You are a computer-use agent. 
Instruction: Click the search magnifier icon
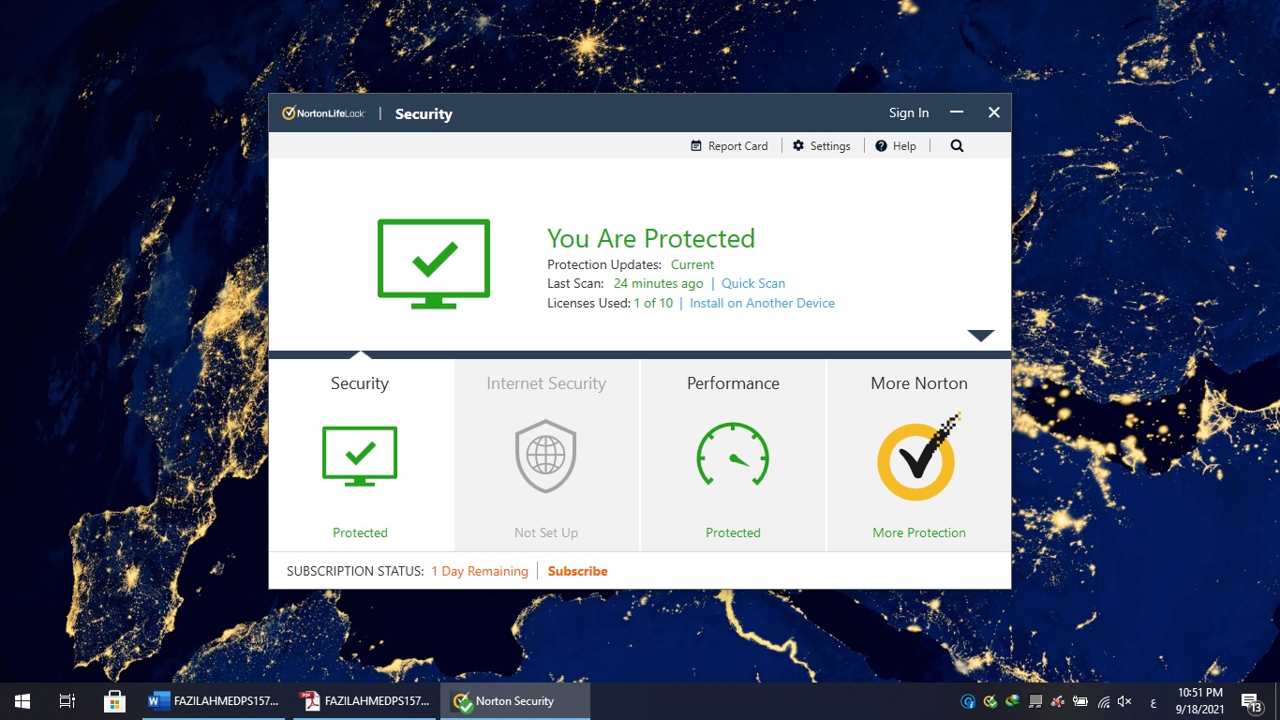point(957,146)
